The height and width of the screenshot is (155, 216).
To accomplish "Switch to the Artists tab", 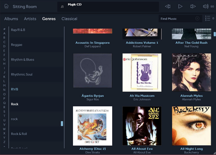I will click(x=30, y=19).
